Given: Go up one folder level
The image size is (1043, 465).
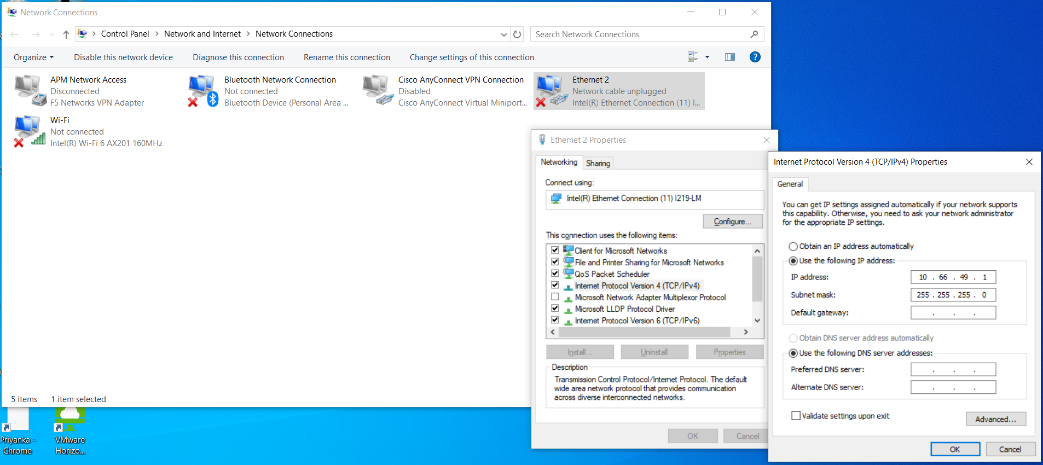Looking at the screenshot, I should [66, 34].
